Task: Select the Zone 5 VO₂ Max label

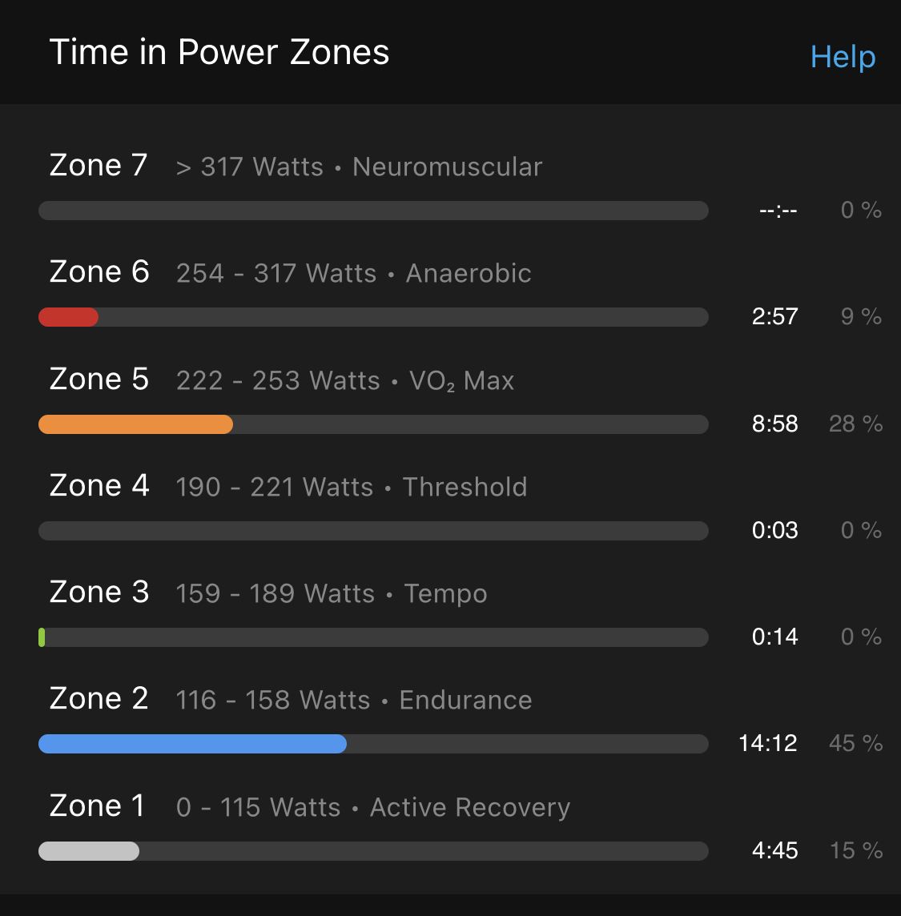Action: click(282, 380)
